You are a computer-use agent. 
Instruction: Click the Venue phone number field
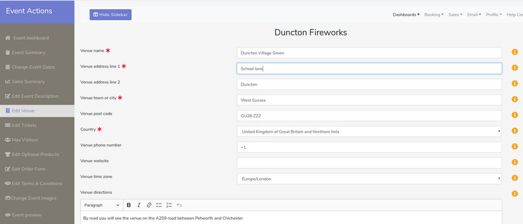coord(369,147)
